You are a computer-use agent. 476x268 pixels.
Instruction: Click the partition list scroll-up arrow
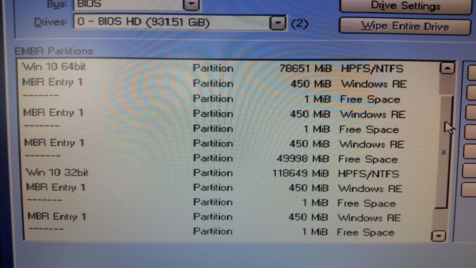pyautogui.click(x=447, y=68)
